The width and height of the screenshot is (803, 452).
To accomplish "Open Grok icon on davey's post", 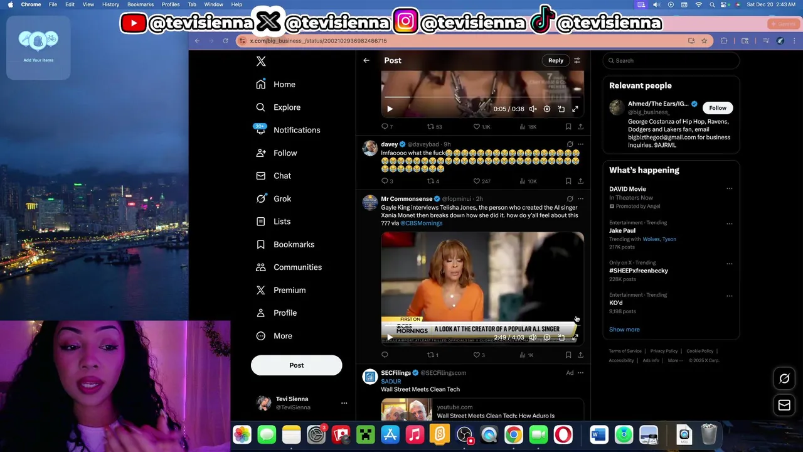I will (570, 144).
